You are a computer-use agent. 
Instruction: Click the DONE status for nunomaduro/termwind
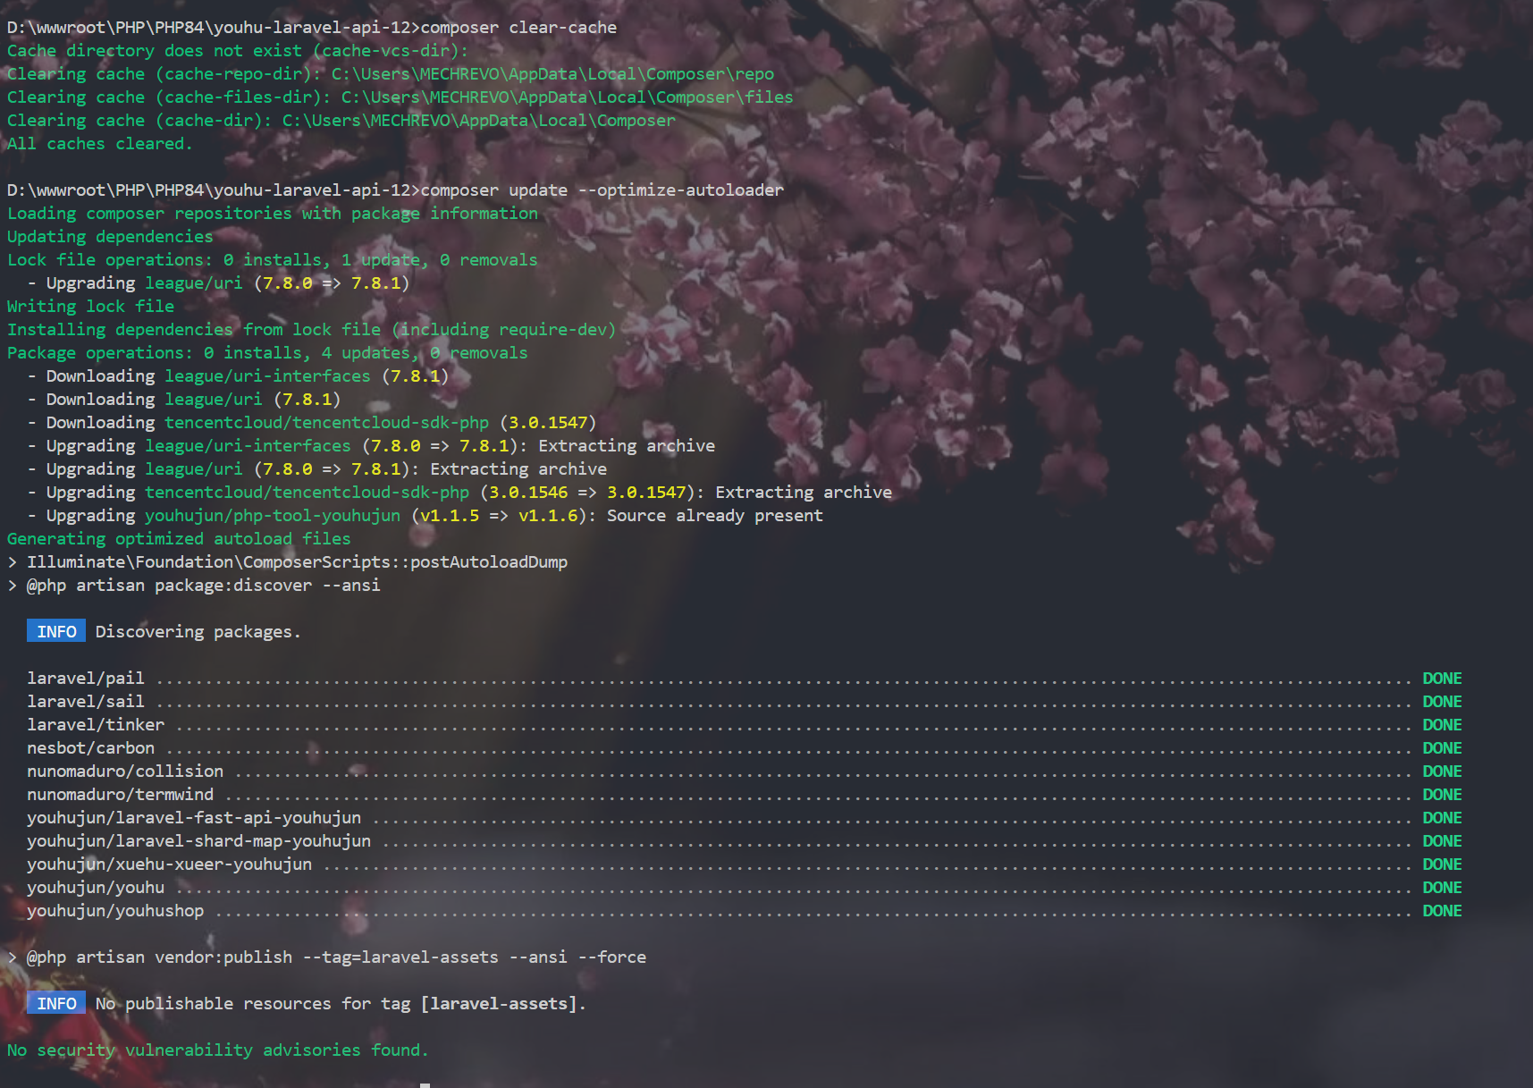(x=1441, y=795)
